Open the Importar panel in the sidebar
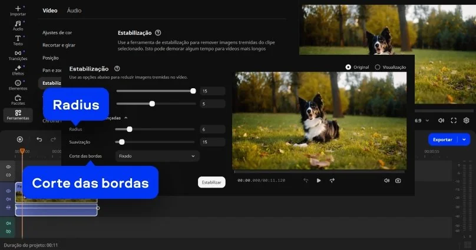 tap(18, 11)
